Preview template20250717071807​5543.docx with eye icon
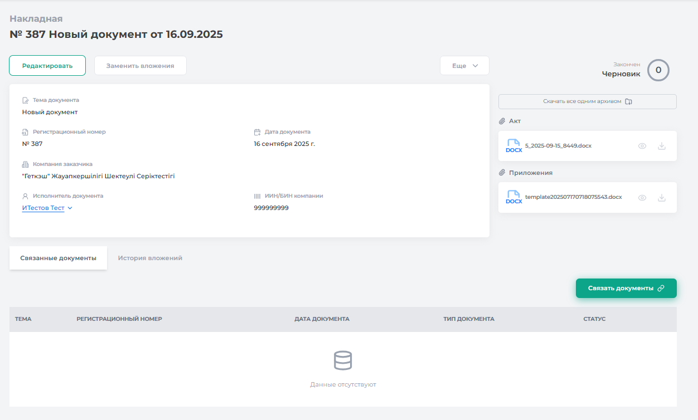The image size is (698, 420). coord(642,198)
